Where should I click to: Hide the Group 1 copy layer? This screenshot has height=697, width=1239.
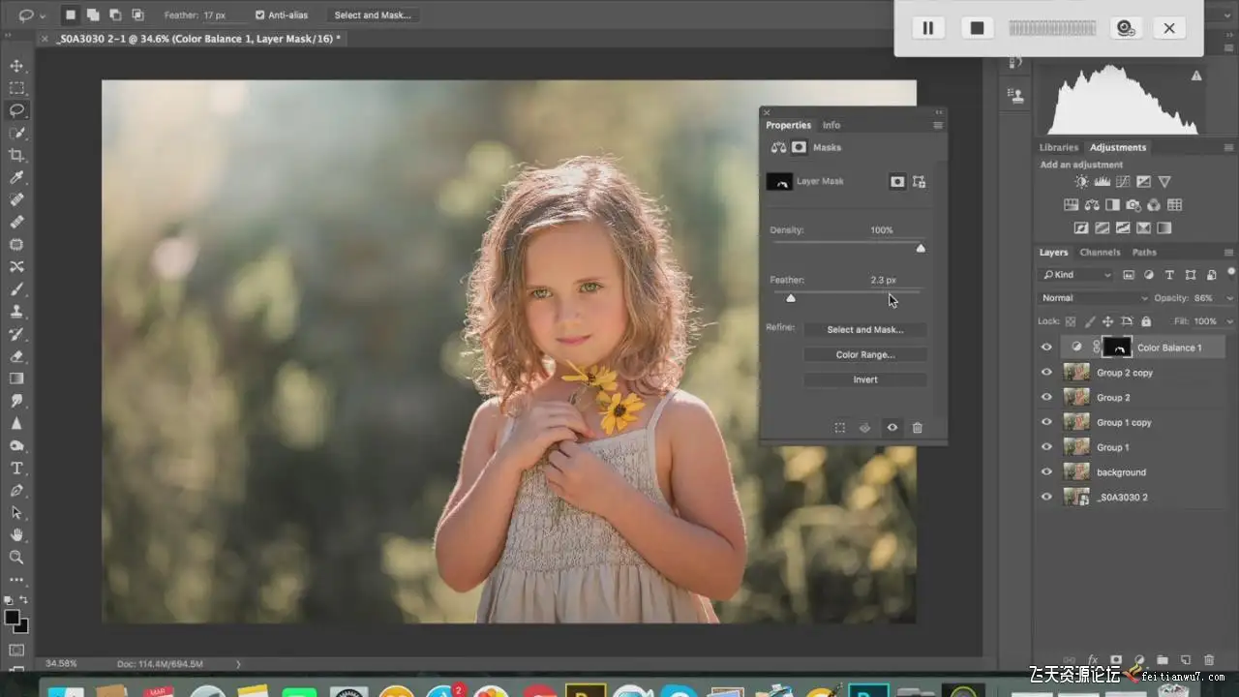[x=1046, y=422]
